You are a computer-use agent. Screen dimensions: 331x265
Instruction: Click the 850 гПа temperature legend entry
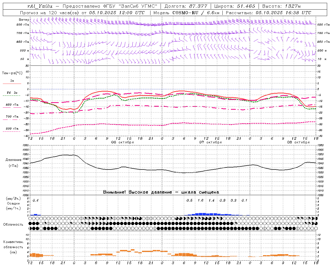pyautogui.click(x=12, y=105)
